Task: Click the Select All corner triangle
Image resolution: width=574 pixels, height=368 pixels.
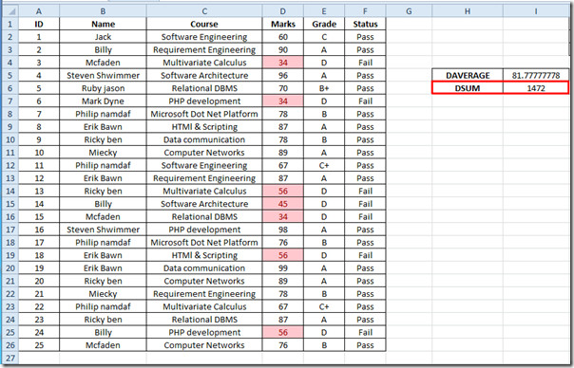Action: pos(11,11)
